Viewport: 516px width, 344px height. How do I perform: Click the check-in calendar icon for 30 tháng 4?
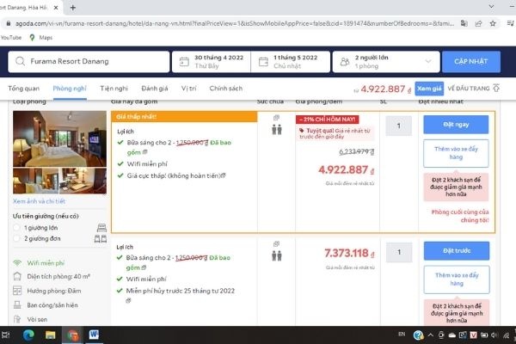[184, 62]
